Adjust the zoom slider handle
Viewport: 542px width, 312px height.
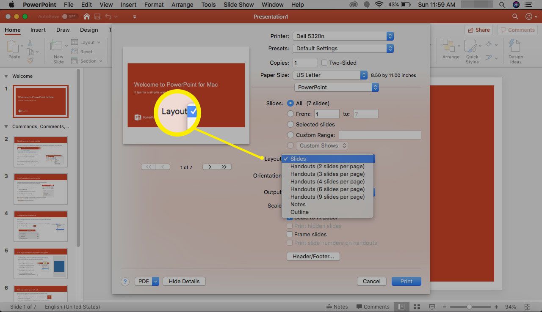click(470, 307)
